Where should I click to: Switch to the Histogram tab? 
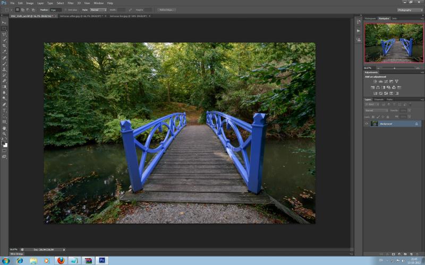pos(370,19)
